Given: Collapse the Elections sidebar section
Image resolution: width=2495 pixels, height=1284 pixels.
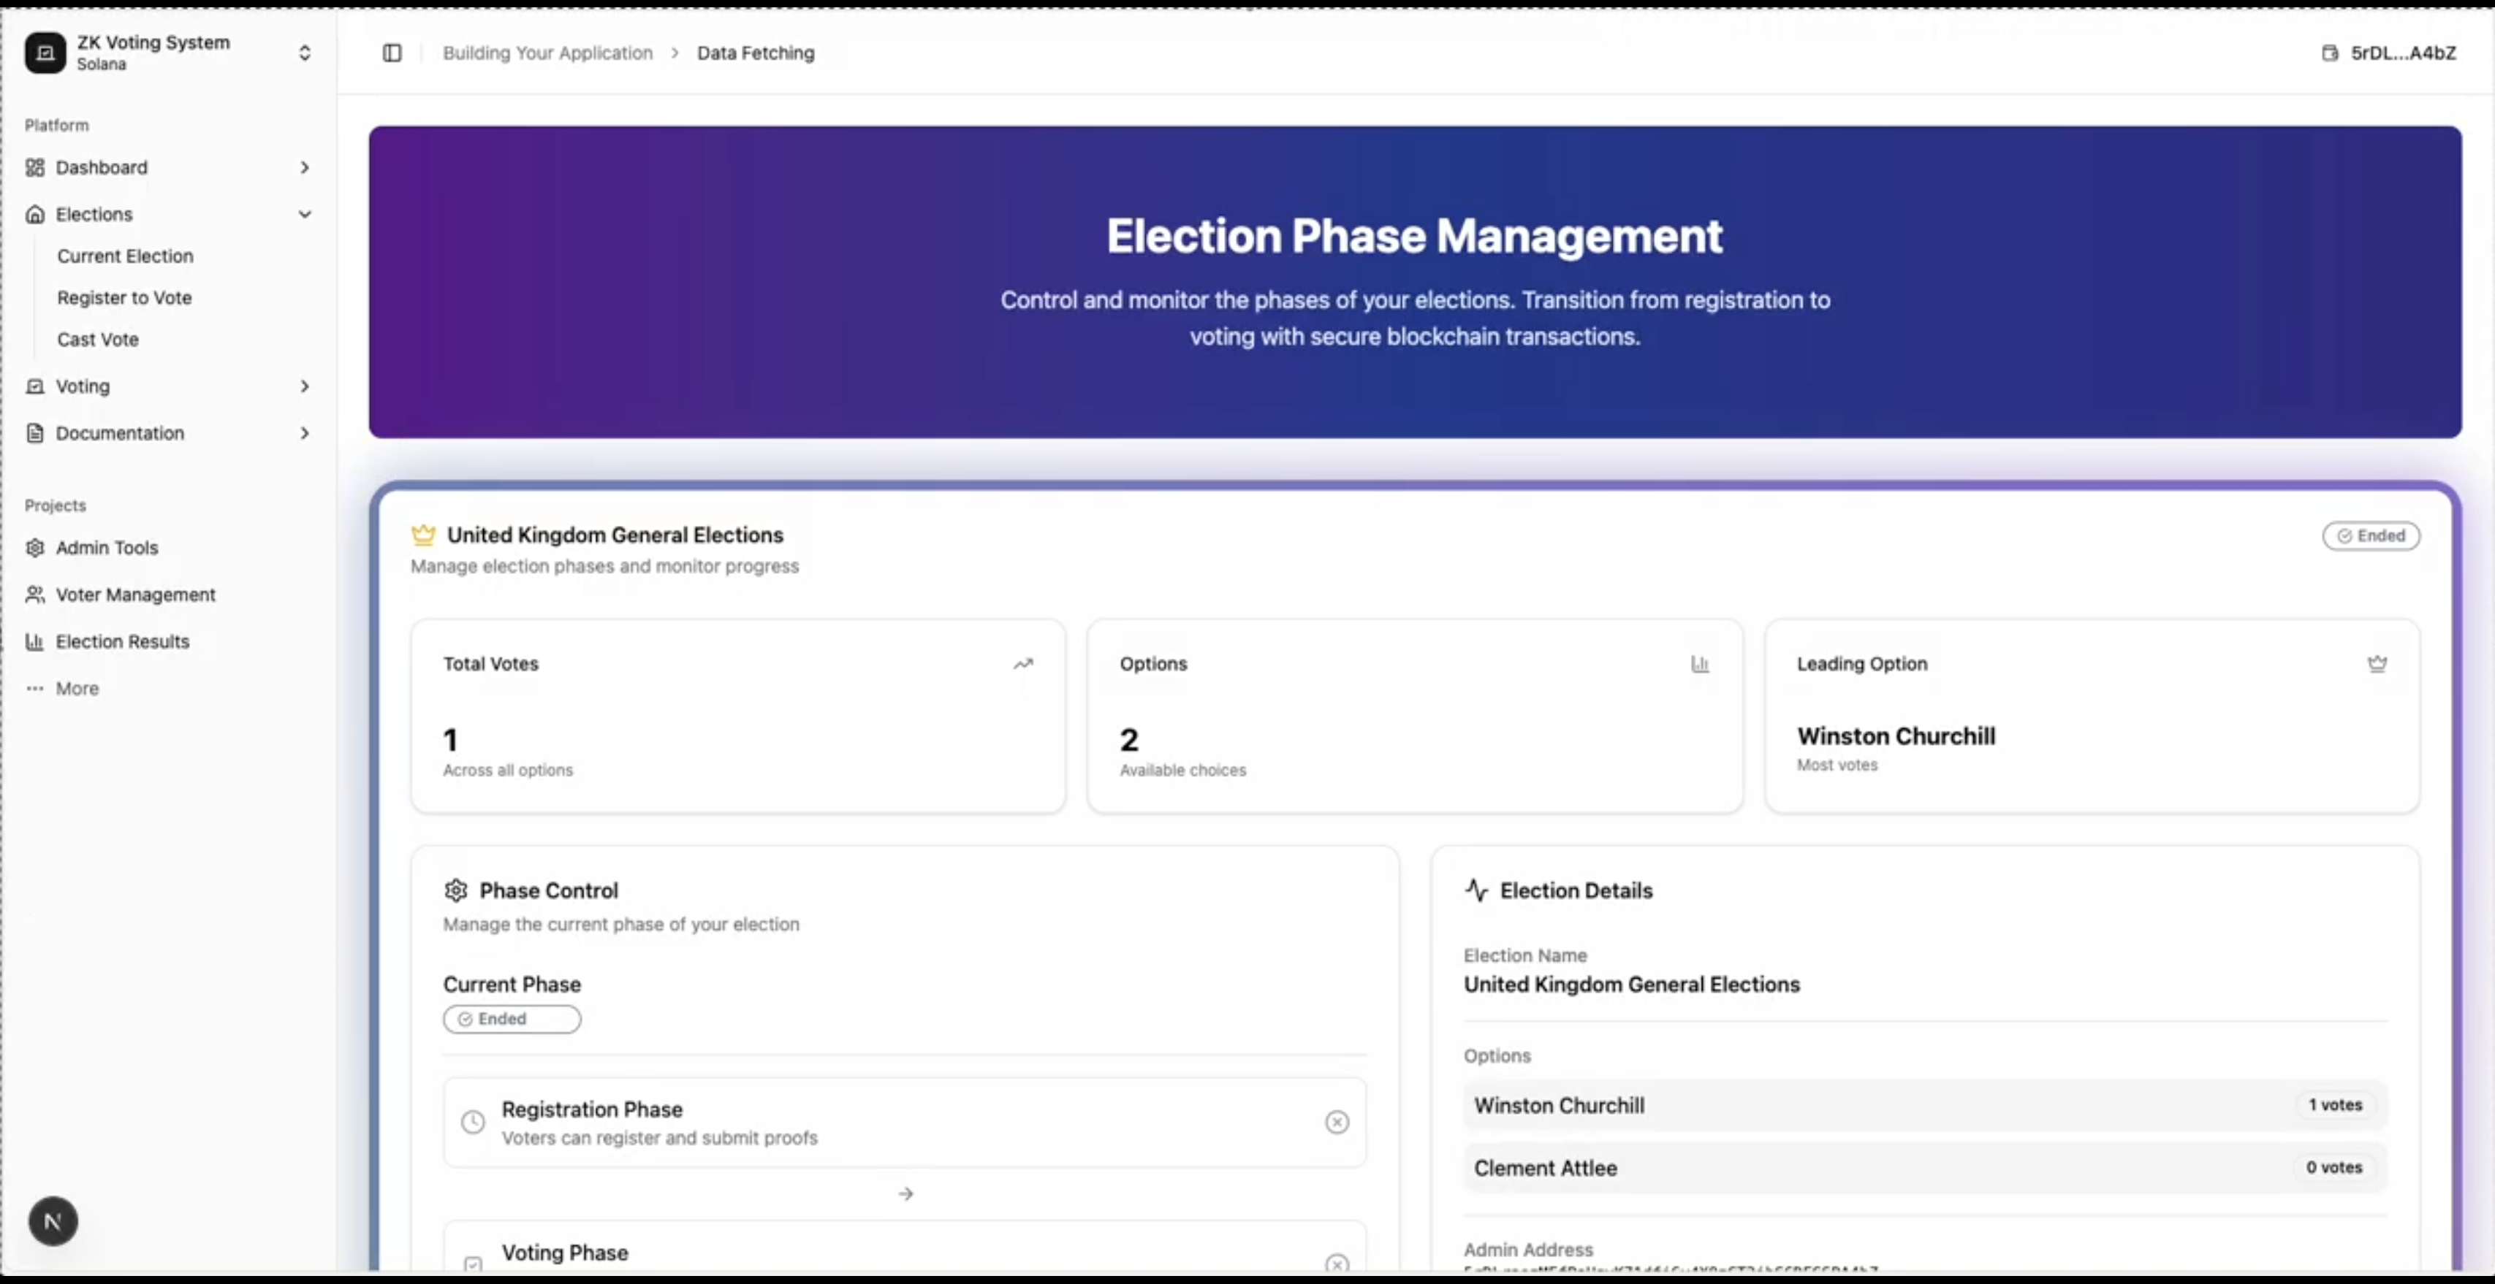Looking at the screenshot, I should pos(304,214).
